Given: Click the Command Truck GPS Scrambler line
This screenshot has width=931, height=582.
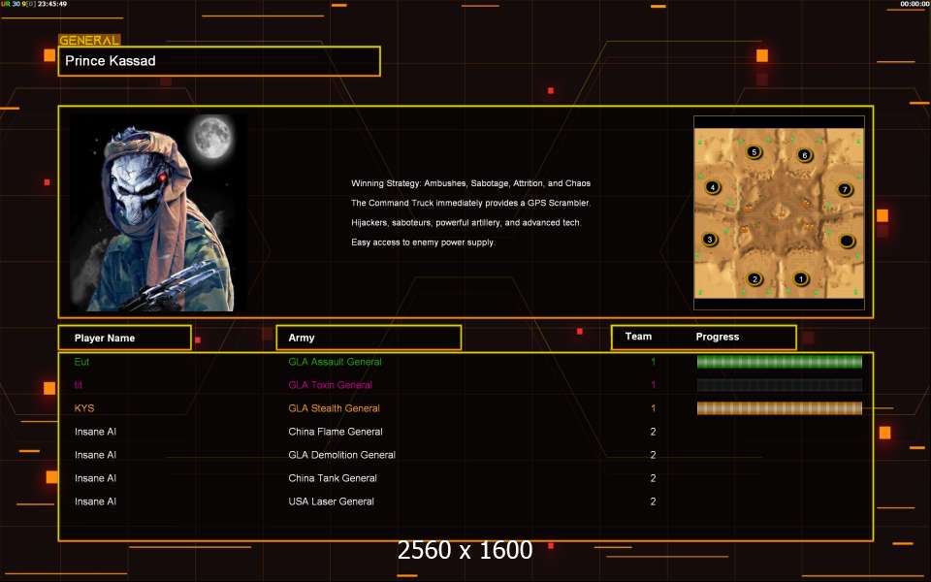Looking at the screenshot, I should [470, 203].
